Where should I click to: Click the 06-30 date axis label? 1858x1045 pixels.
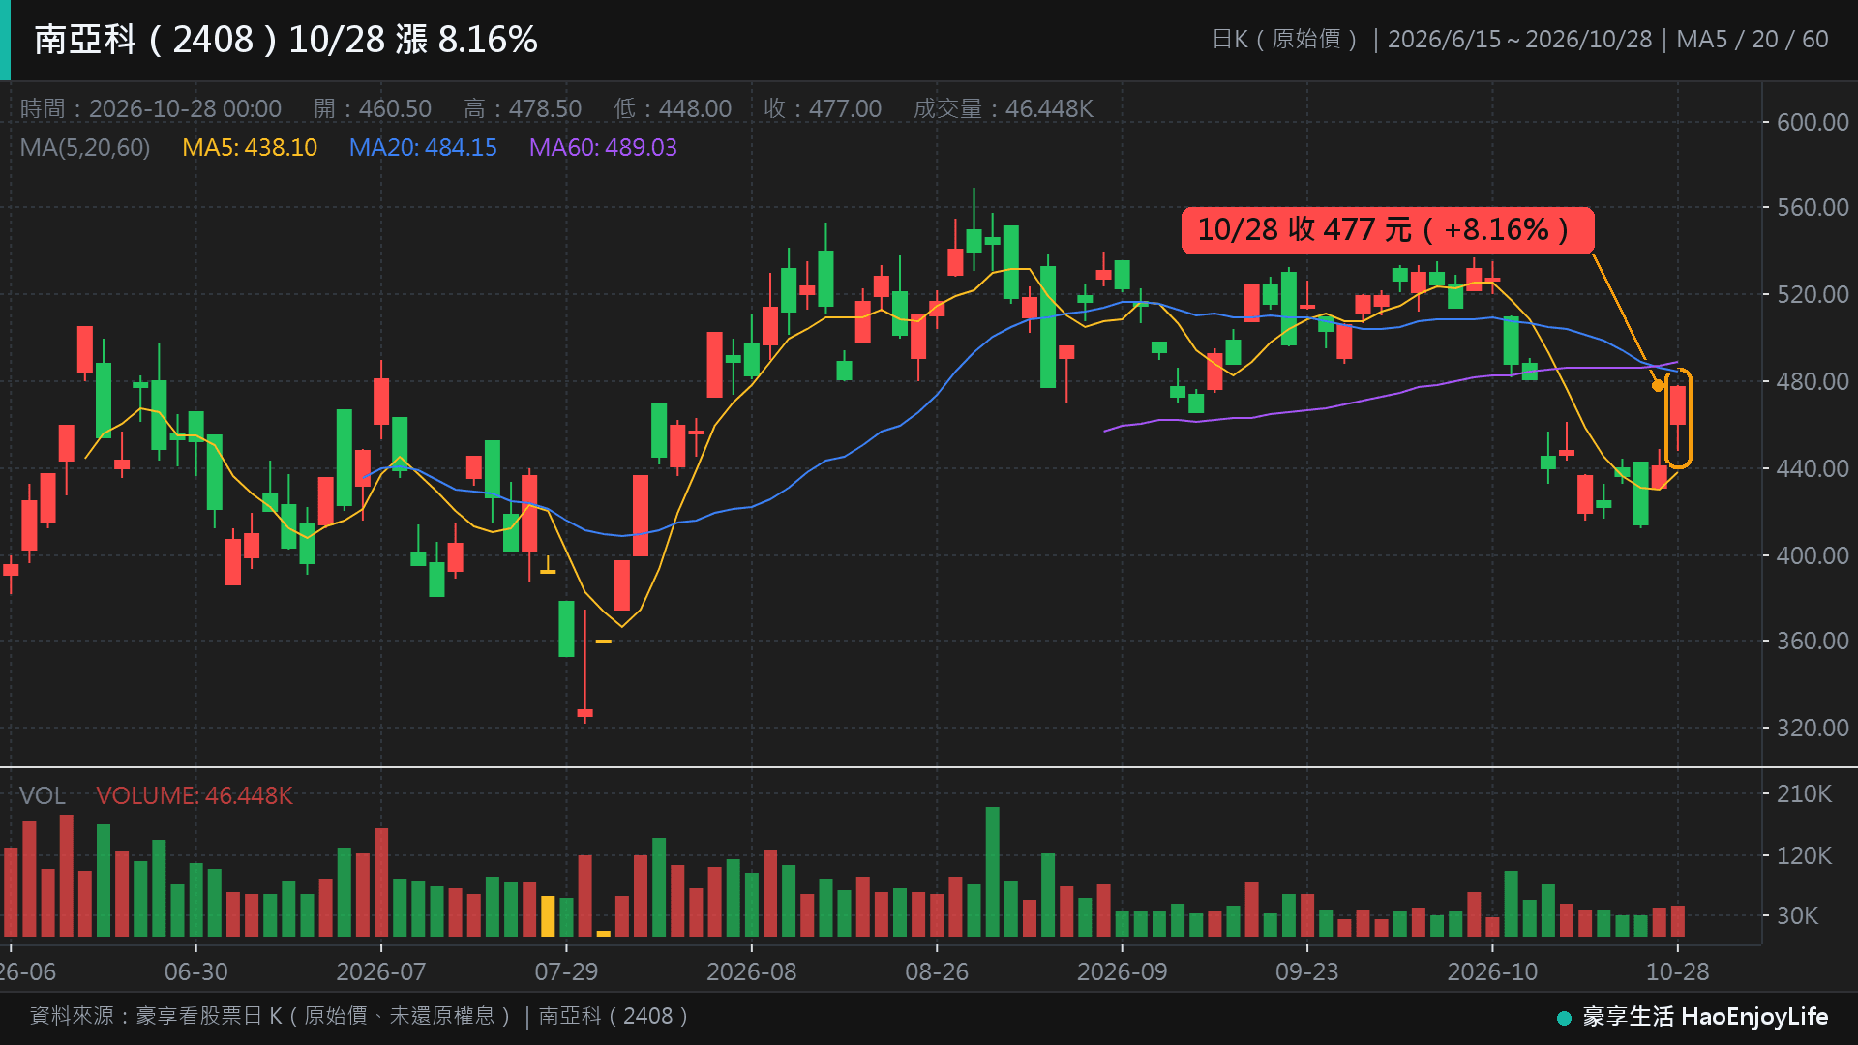[x=195, y=971]
